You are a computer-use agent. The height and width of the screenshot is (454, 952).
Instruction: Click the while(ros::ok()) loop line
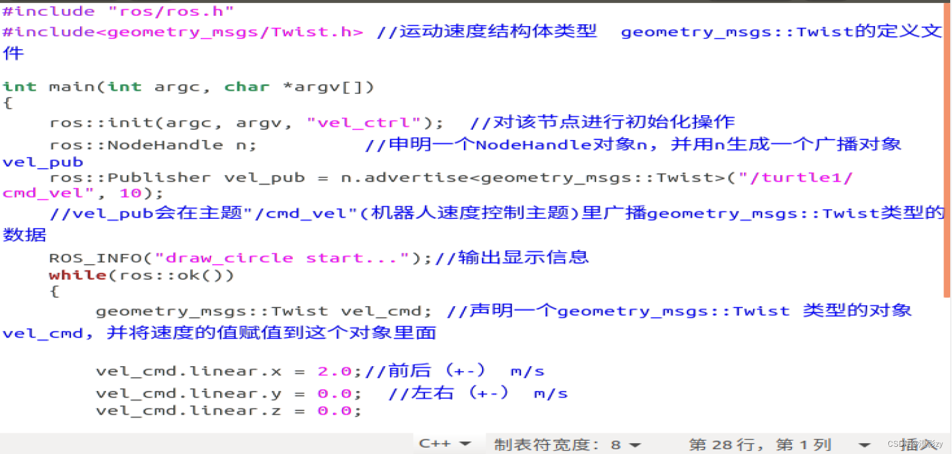(141, 275)
